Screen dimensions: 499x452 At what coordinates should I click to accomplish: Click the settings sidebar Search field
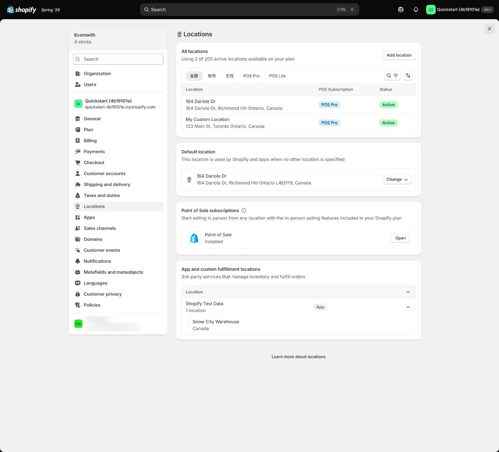point(118,59)
